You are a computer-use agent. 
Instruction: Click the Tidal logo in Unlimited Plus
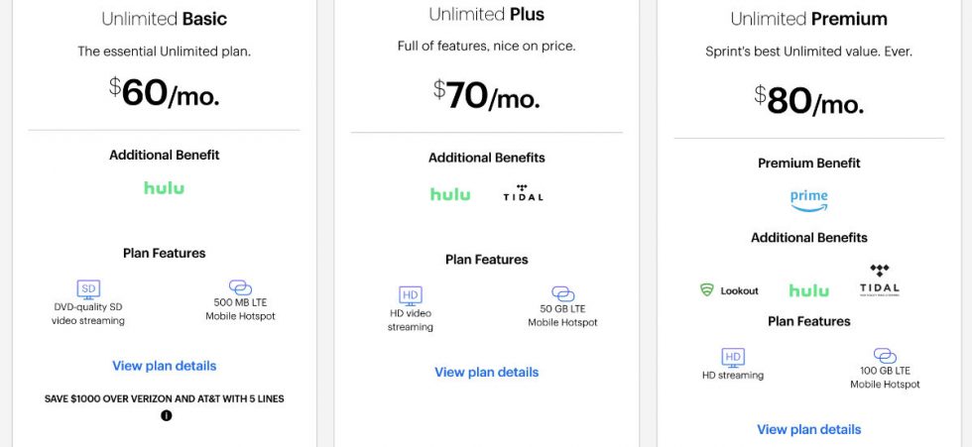523,193
